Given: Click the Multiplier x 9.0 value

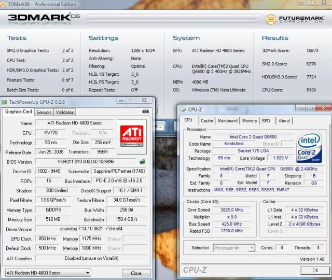Looking at the screenshot, I should 232,217.
